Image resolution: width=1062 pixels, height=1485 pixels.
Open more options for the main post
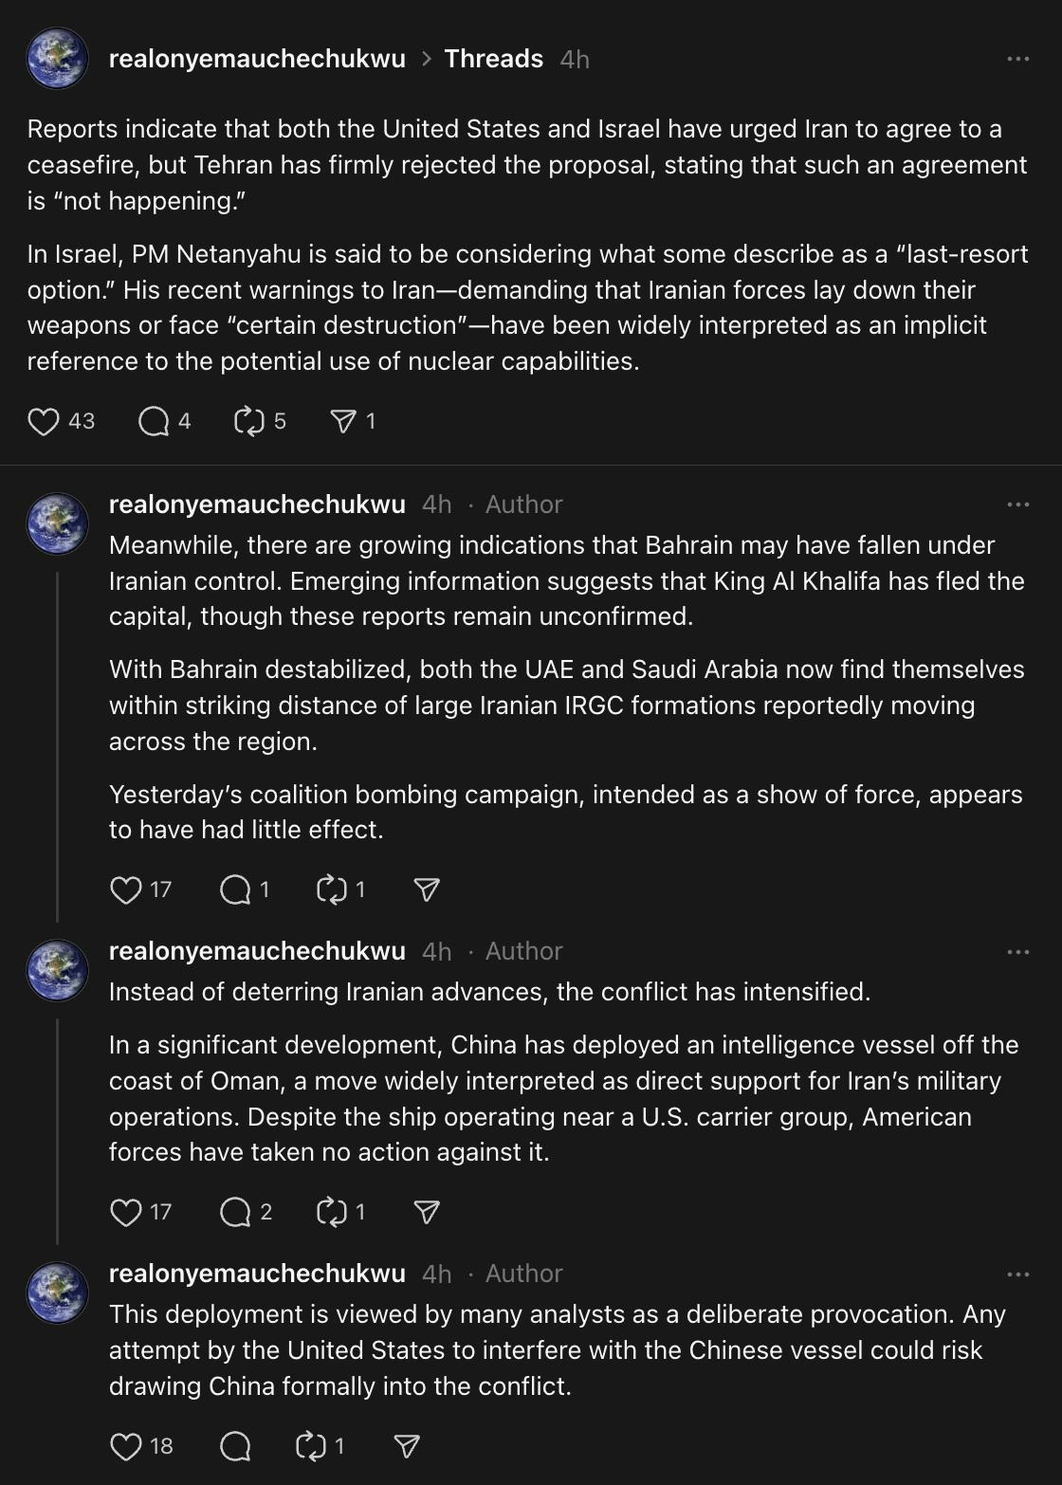click(x=1018, y=59)
